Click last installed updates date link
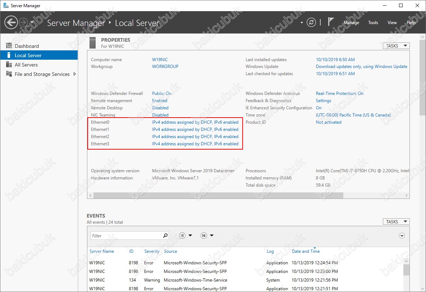 (x=335, y=60)
